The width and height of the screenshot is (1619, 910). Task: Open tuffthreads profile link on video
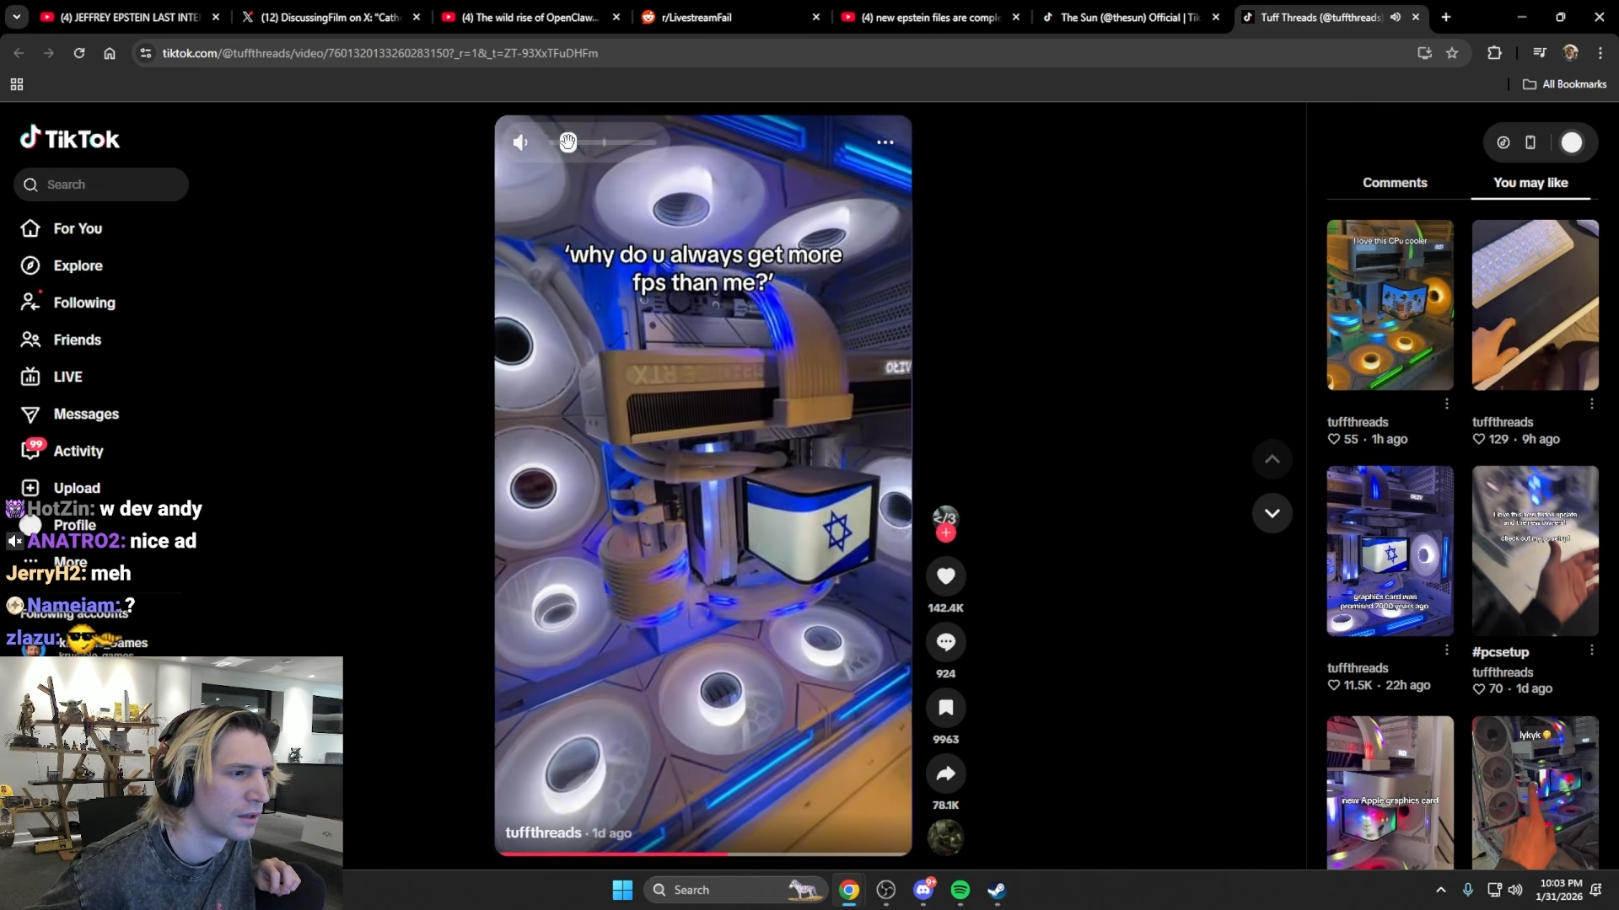(x=543, y=832)
